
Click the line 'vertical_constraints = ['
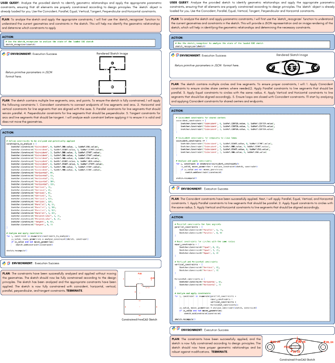[x=189, y=265]
